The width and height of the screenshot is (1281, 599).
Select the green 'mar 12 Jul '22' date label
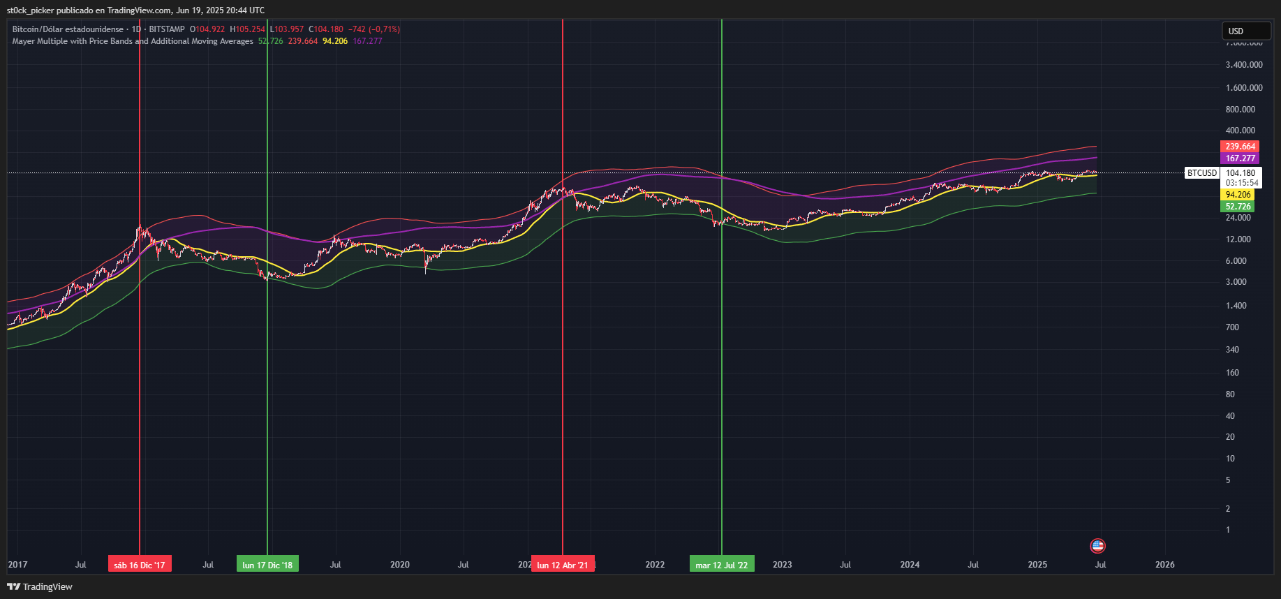point(722,564)
